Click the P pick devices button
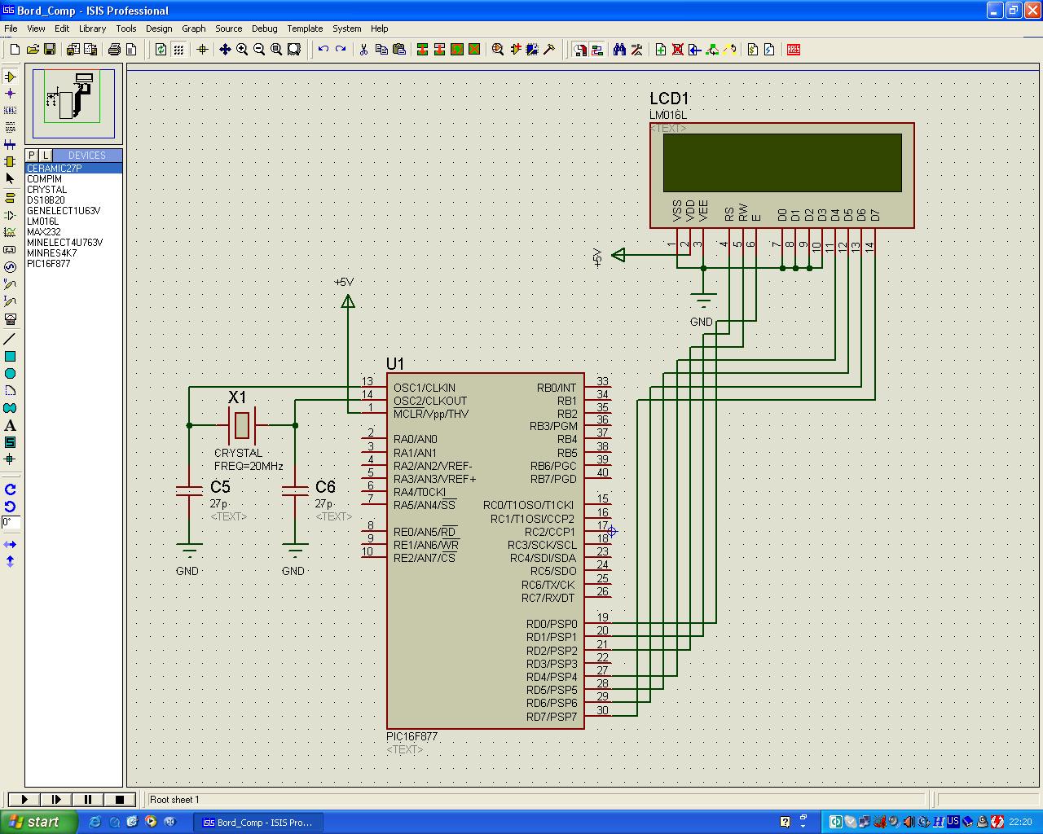The width and height of the screenshot is (1043, 834). click(x=32, y=155)
